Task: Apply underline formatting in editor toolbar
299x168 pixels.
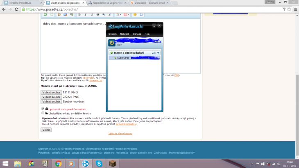Action: click(x=91, y=15)
